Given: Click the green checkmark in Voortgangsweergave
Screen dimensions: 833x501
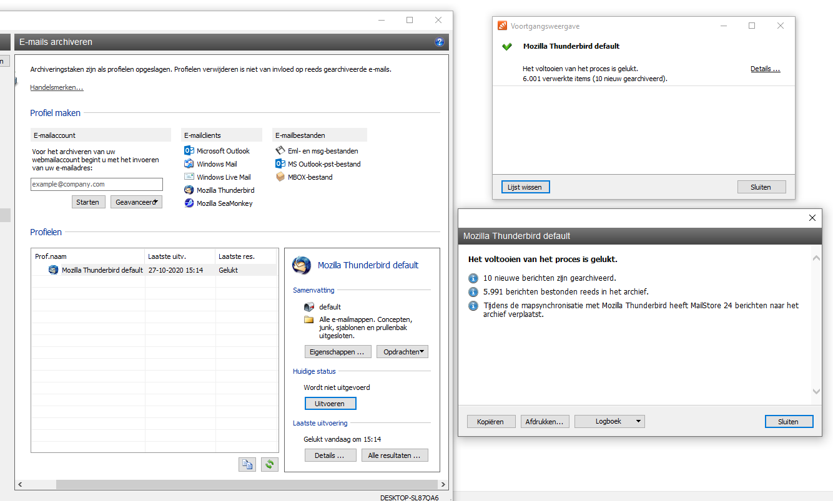Looking at the screenshot, I should [507, 46].
